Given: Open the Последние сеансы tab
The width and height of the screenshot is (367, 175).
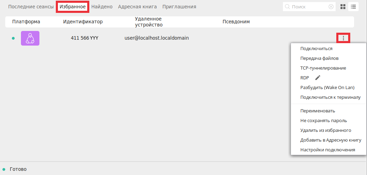Looking at the screenshot, I should pos(31,7).
